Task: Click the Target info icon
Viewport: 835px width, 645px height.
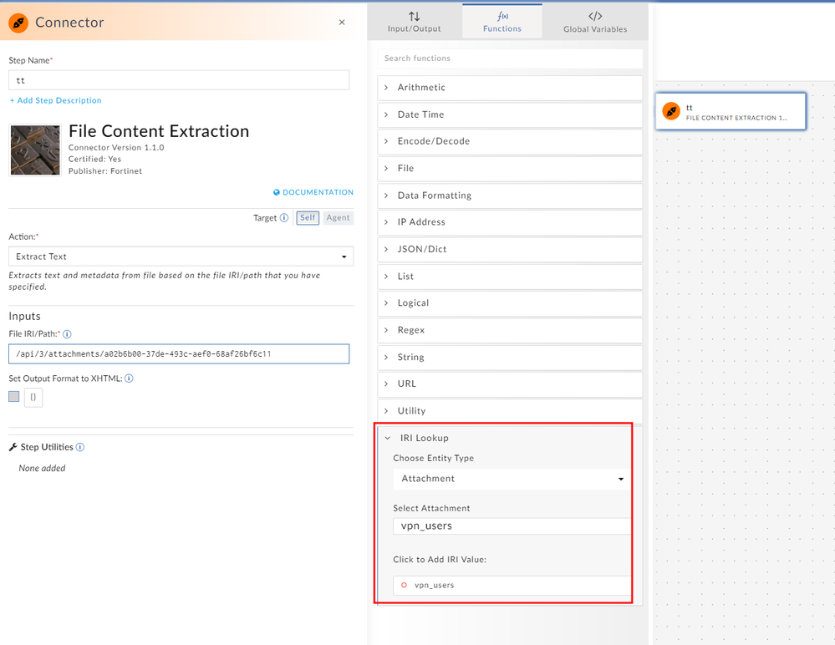Action: (x=284, y=218)
